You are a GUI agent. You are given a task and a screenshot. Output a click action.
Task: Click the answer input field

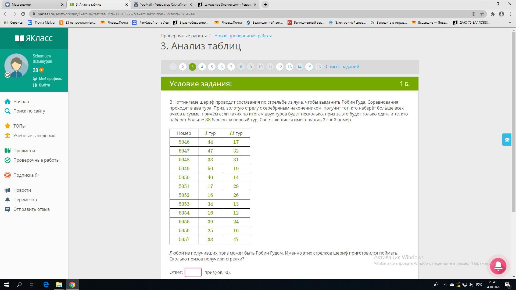[x=193, y=272]
